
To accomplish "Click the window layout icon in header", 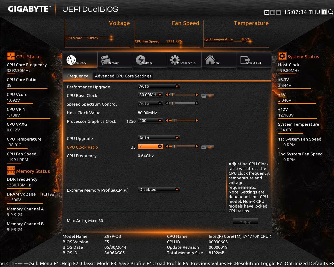I will 278,12.
